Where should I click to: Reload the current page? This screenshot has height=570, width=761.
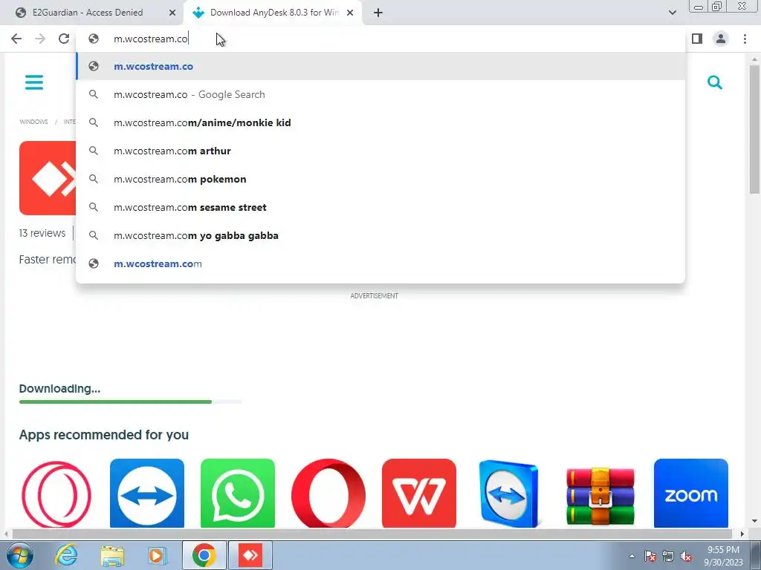[x=64, y=39]
